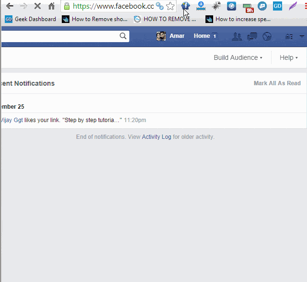Open Privacy Shortcuts lock icon
Screen dimensions: 307x282
289,36
